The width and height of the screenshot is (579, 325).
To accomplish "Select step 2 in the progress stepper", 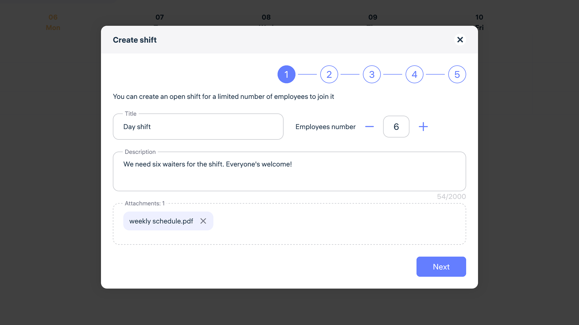I will [329, 74].
